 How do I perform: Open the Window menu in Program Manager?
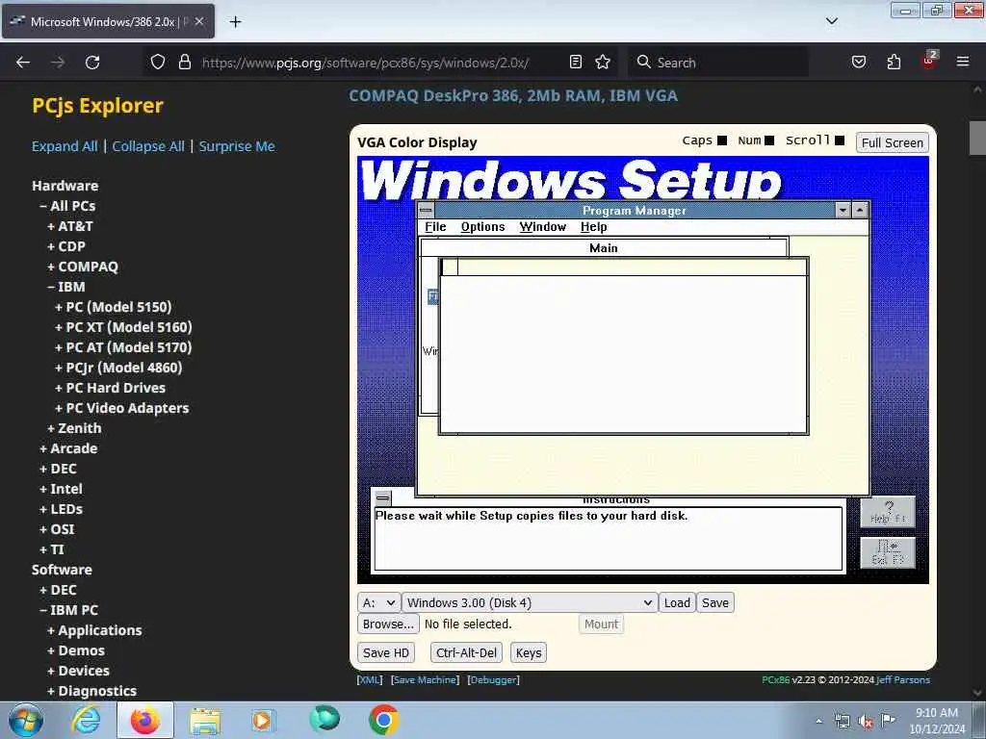click(543, 227)
